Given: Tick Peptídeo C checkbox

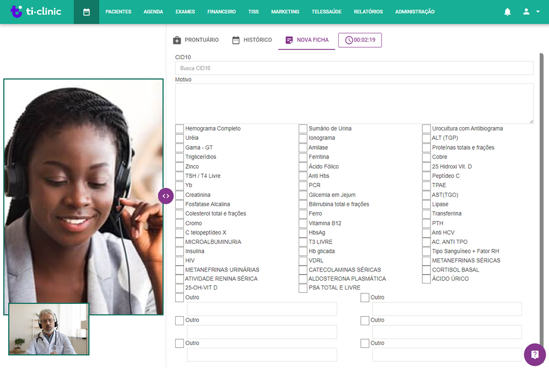Looking at the screenshot, I should (426, 176).
